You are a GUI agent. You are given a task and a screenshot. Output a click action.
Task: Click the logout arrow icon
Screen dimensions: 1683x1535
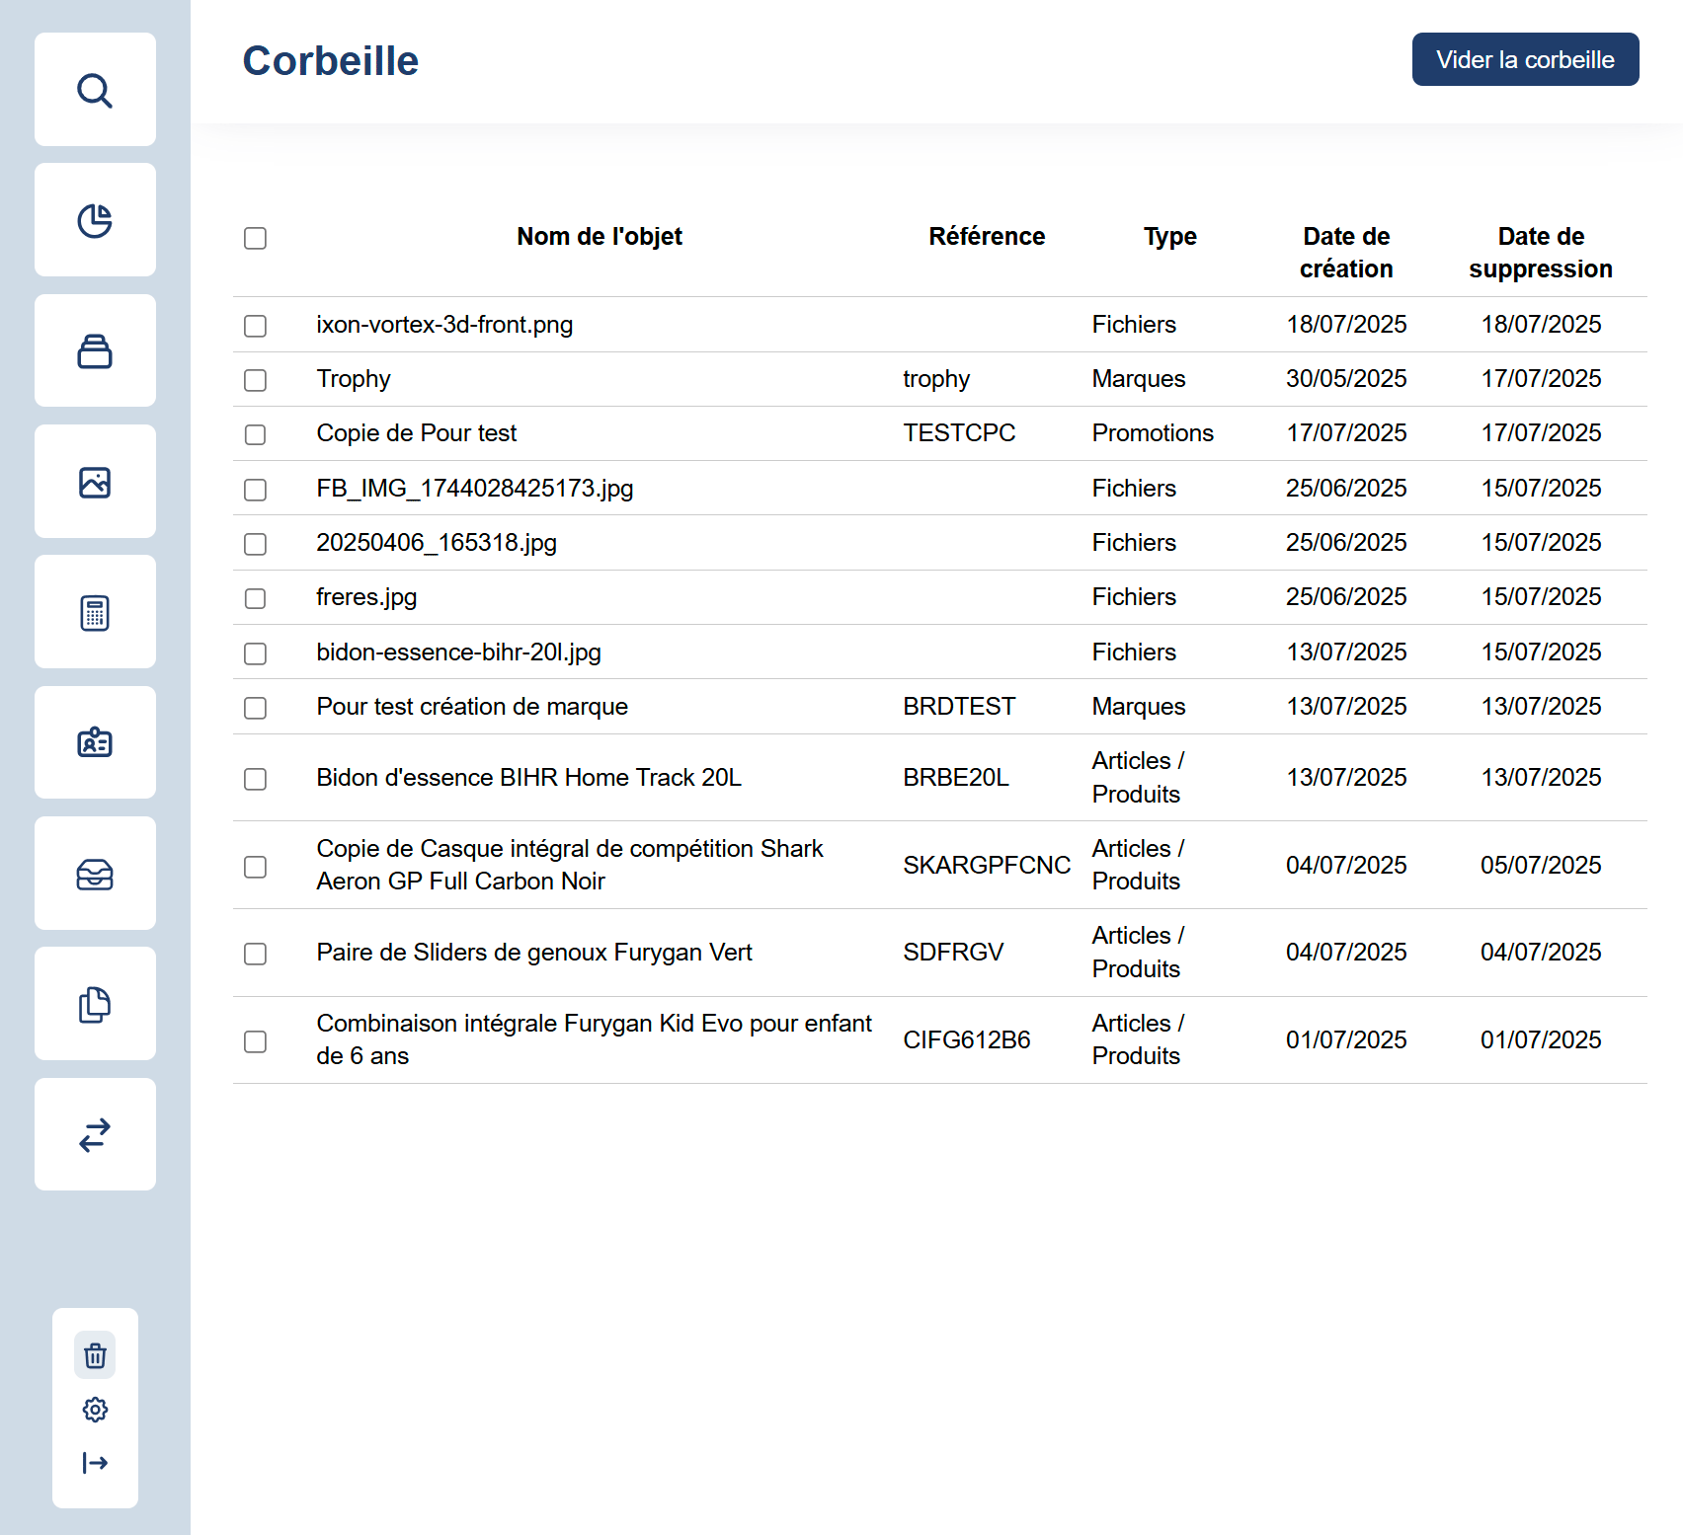[x=95, y=1462]
